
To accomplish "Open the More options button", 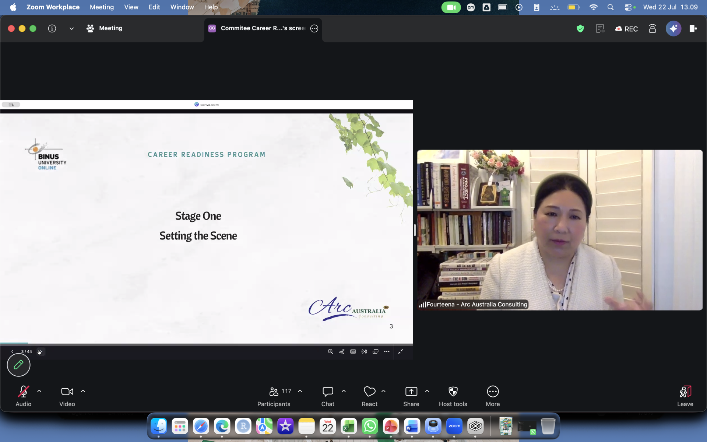I will pos(493,396).
